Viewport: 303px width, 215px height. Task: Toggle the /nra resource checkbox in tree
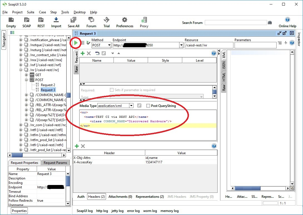pyautogui.click(x=26, y=60)
